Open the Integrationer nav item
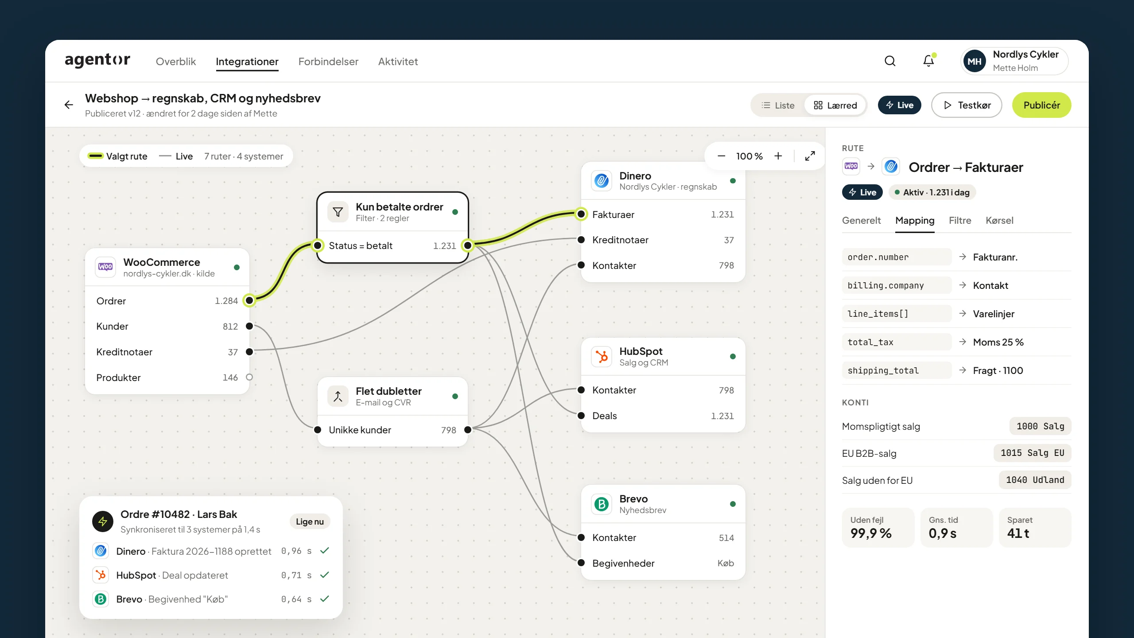The width and height of the screenshot is (1134, 638). click(247, 62)
